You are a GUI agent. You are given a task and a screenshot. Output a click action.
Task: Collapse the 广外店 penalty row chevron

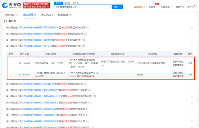click(192, 46)
